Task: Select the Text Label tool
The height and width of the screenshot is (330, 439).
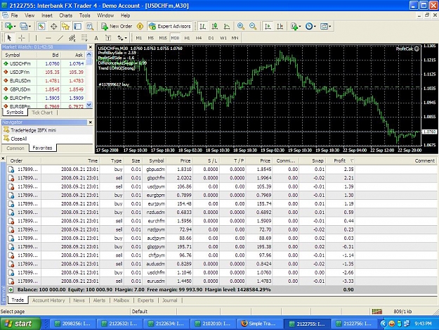Action: [108, 38]
